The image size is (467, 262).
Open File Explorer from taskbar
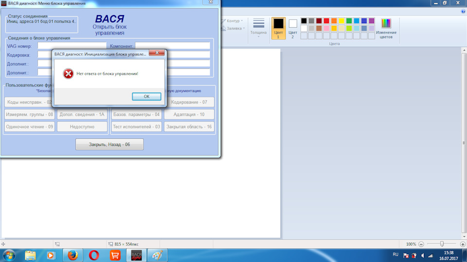pos(30,256)
